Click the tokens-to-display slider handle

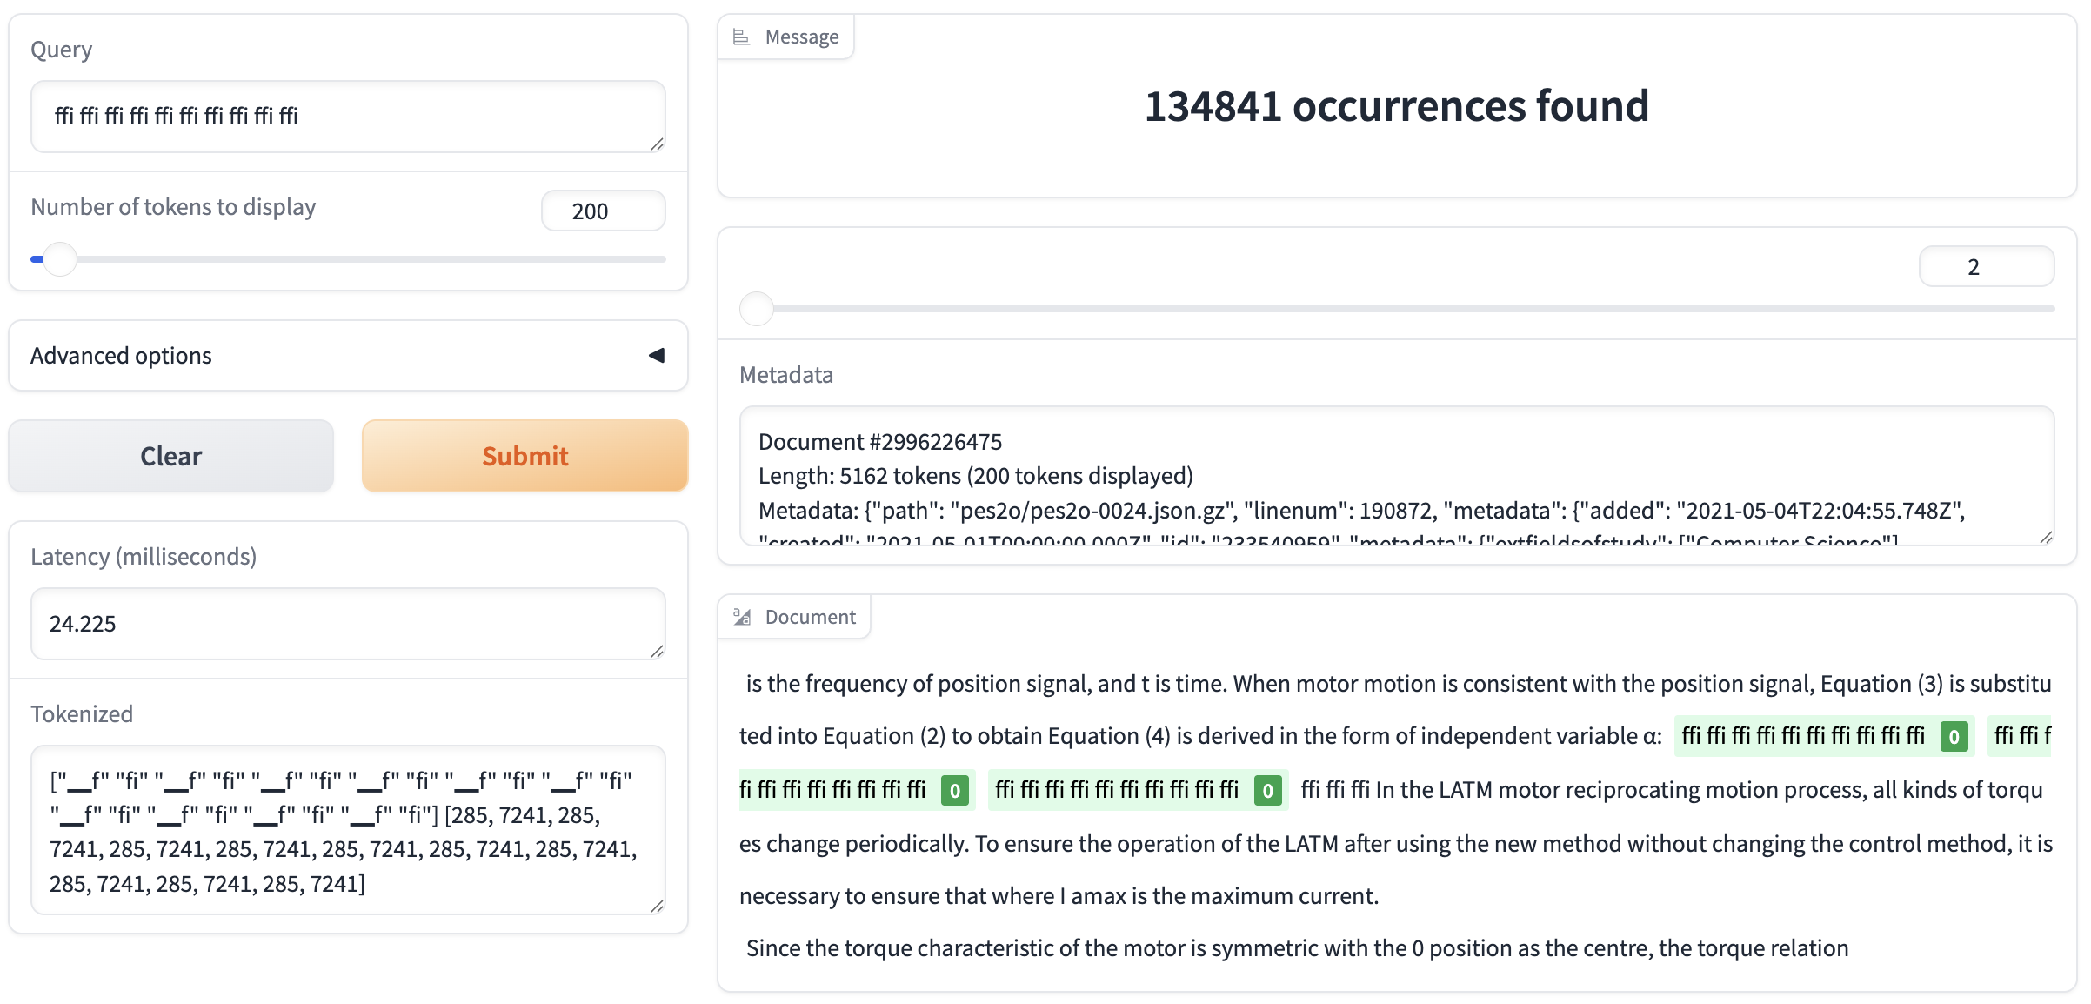click(x=59, y=259)
